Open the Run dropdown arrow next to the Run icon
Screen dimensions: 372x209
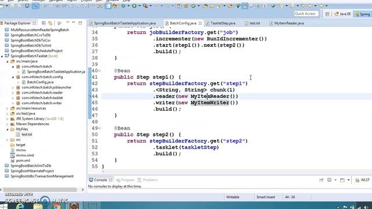tap(139, 6)
